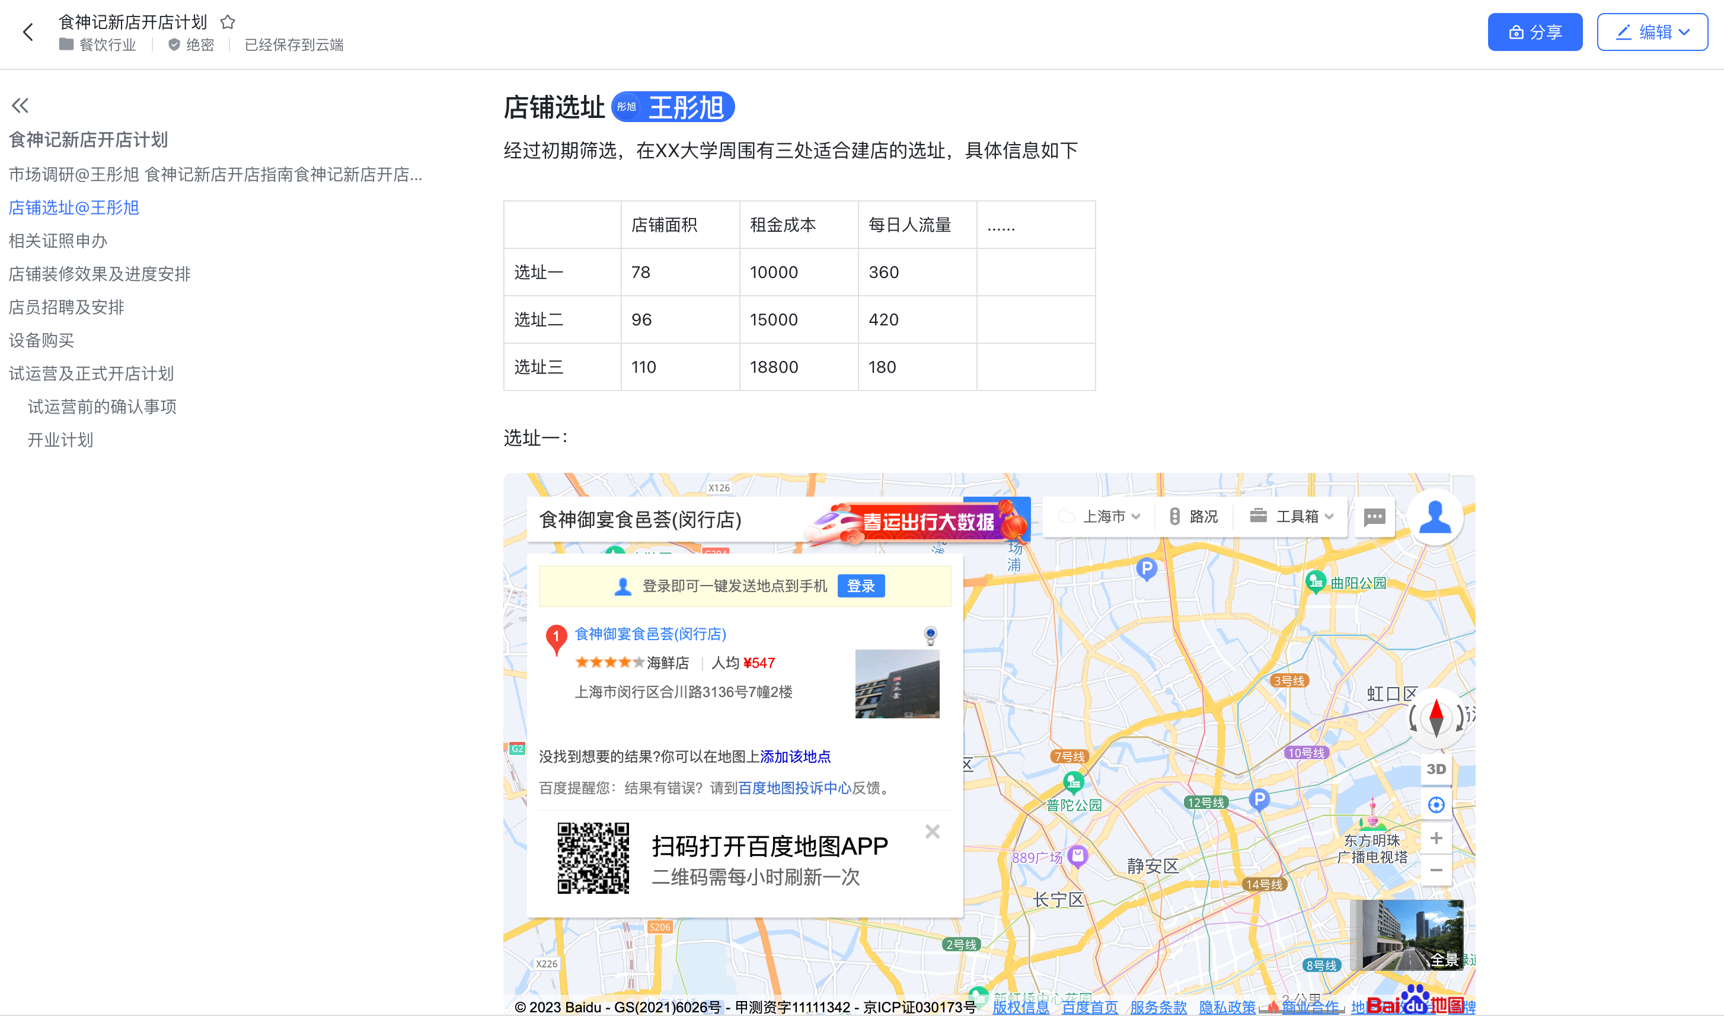This screenshot has height=1023, width=1724.
Task: Toggle 路况 traffic layer
Action: 1193,516
